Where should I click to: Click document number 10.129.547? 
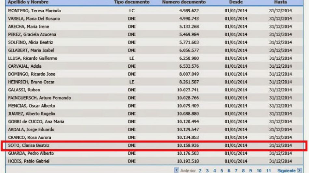188,129
